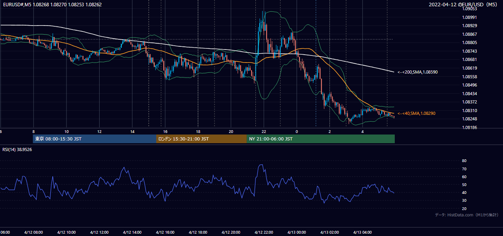Image resolution: width=503 pixels, height=236 pixels.
Task: Click the RSI(14) 38.9526 indicator label
Action: (17, 149)
